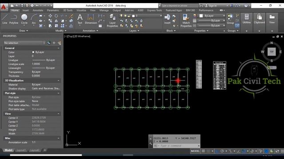Click the command line input field
Viewport: 284px width, 159px height.
[x=177, y=146]
